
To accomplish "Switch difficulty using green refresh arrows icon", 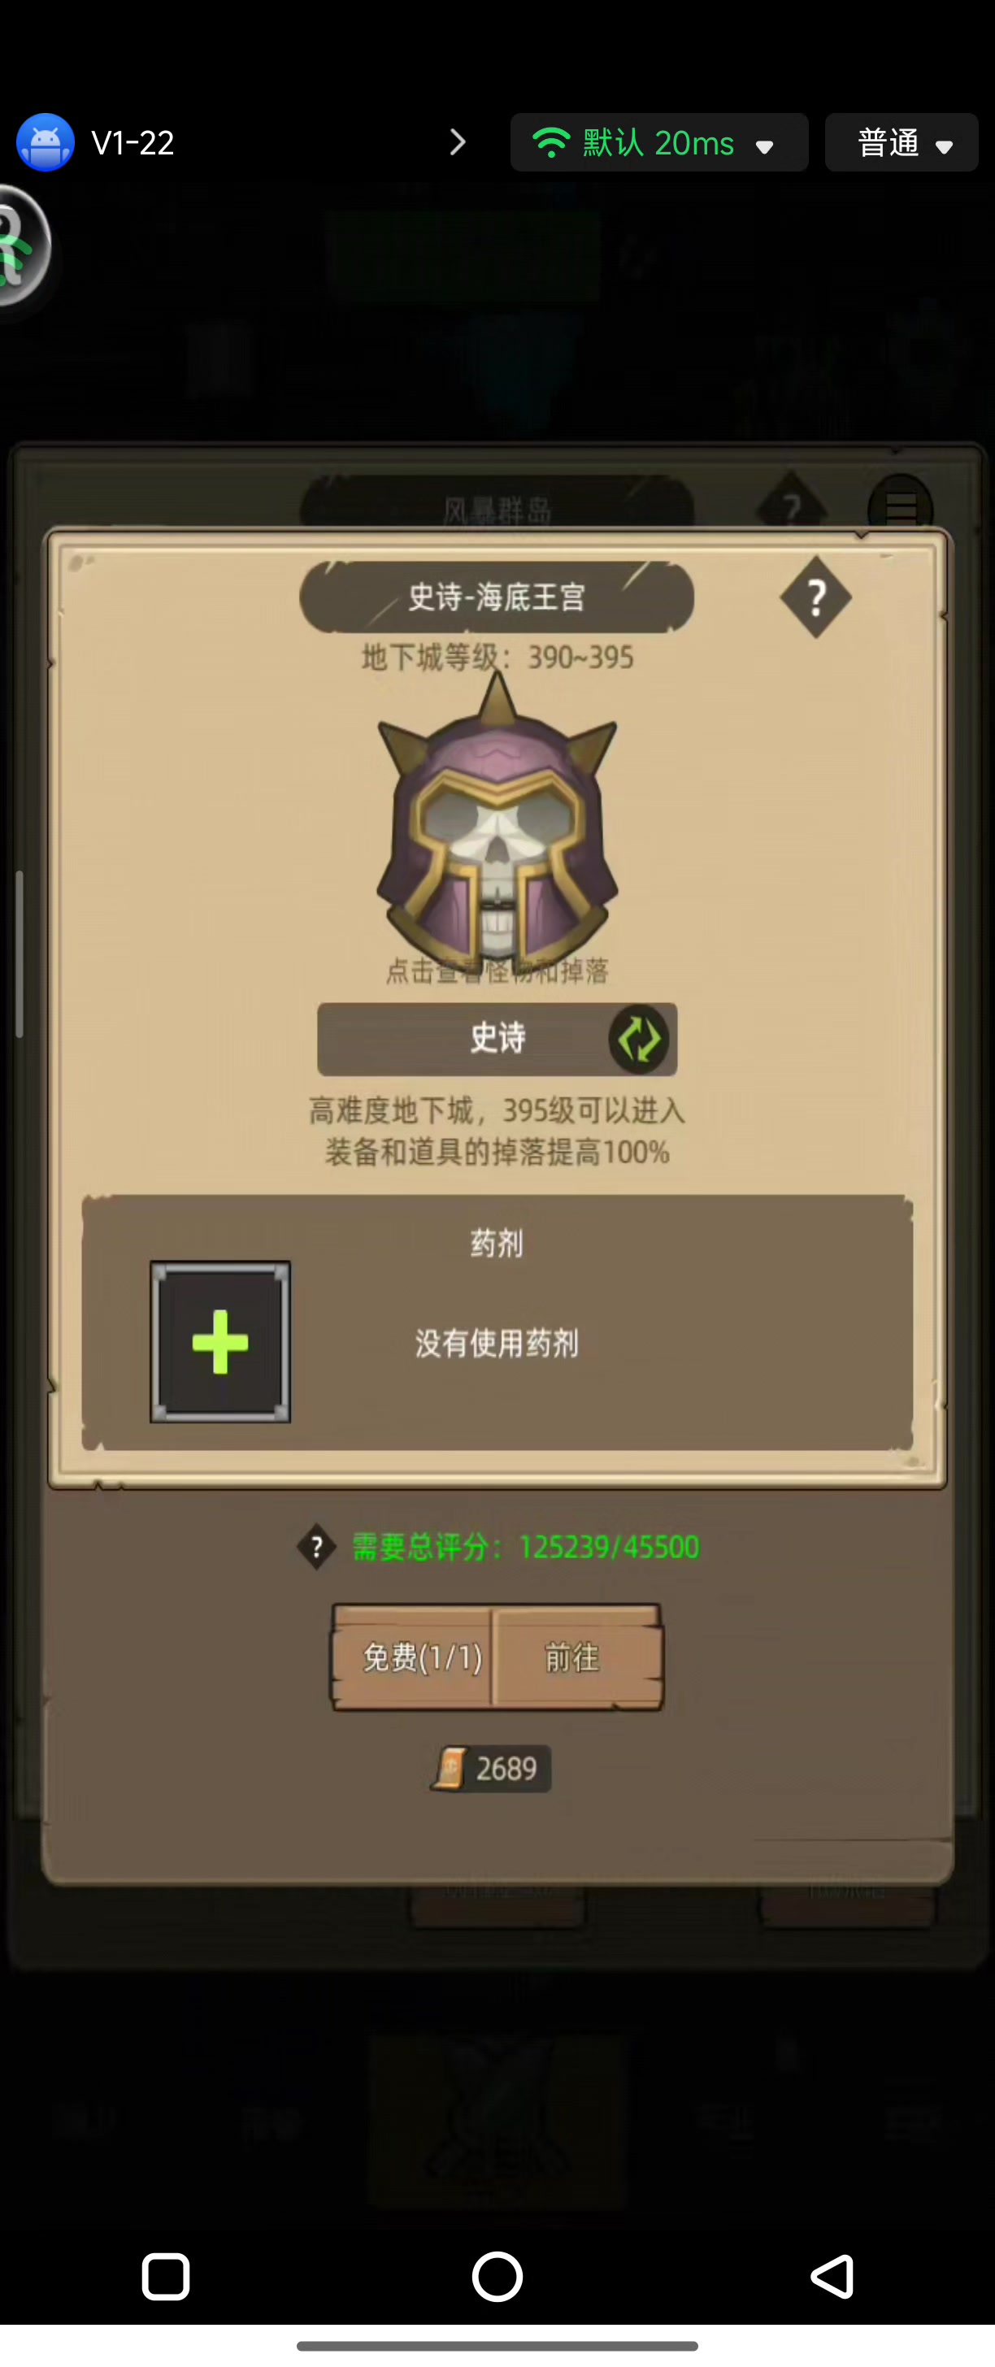I will tap(638, 1040).
